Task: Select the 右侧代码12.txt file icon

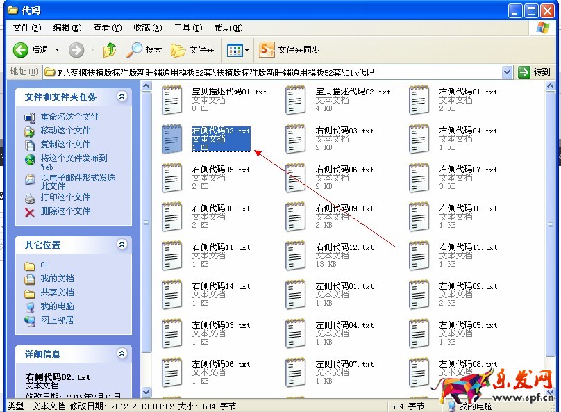Action: pyautogui.click(x=294, y=256)
